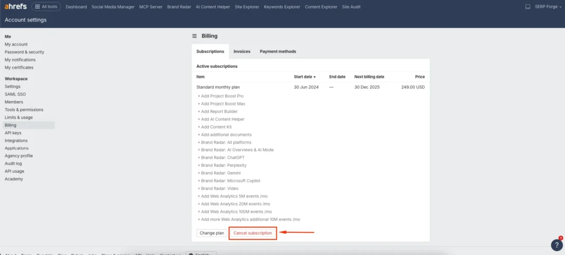The width and height of the screenshot is (565, 255).
Task: Click + Add Project Boost Max
Action: coord(221,104)
